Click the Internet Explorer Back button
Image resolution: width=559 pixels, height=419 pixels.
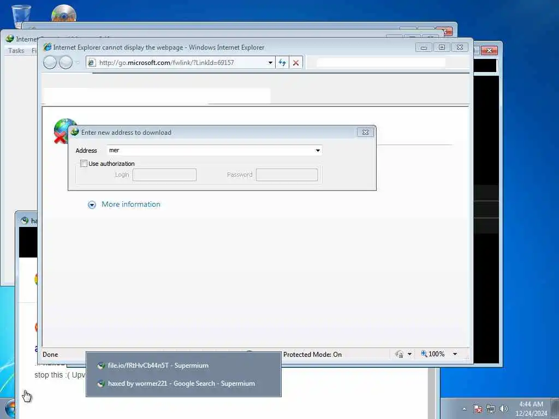[x=50, y=63]
